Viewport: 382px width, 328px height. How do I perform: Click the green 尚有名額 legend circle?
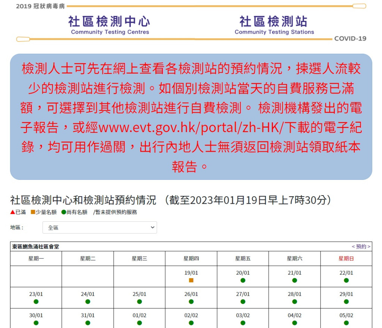click(64, 212)
